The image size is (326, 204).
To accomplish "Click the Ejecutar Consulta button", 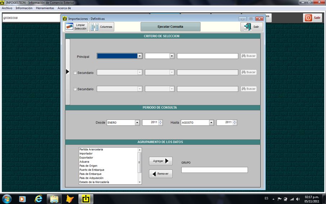I will pos(170,27).
